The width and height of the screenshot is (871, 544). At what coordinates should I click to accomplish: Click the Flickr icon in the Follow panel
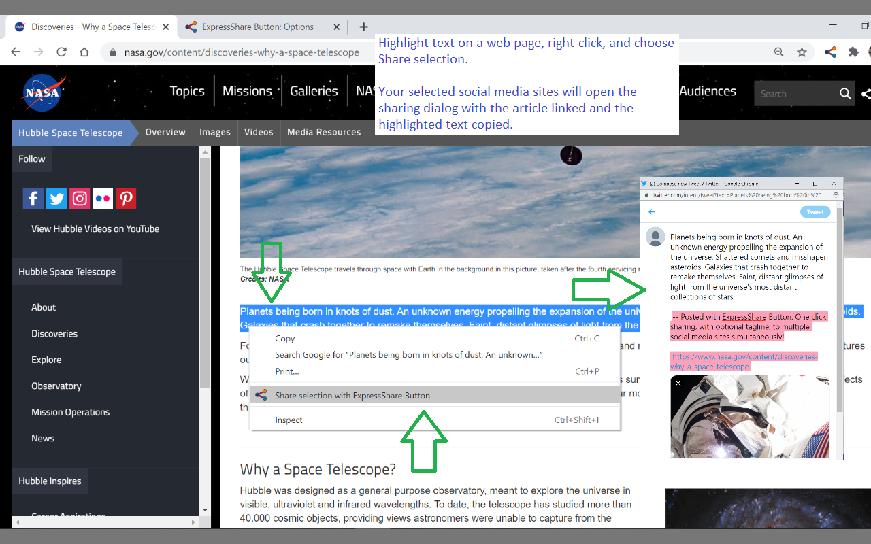[x=102, y=198]
